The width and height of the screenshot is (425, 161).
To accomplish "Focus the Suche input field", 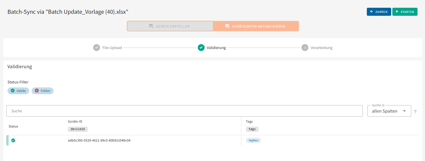I will pyautogui.click(x=184, y=111).
